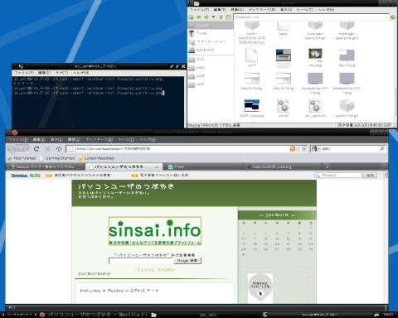Open a new Firefox tab with plus
398x318 pixels.
(327, 166)
